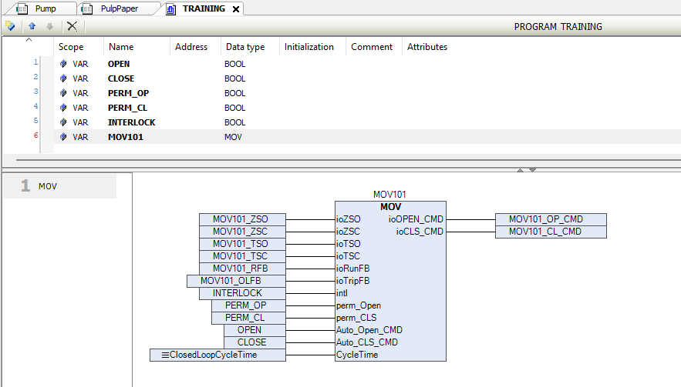Click the CycleTime pin on MOV block
The height and width of the screenshot is (387, 681).
357,355
